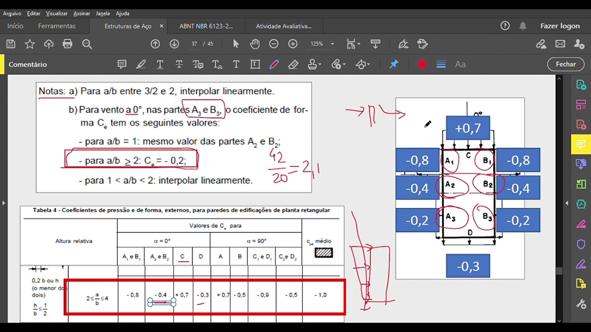
Task: Bookmark file with the star icon
Action: [x=30, y=44]
